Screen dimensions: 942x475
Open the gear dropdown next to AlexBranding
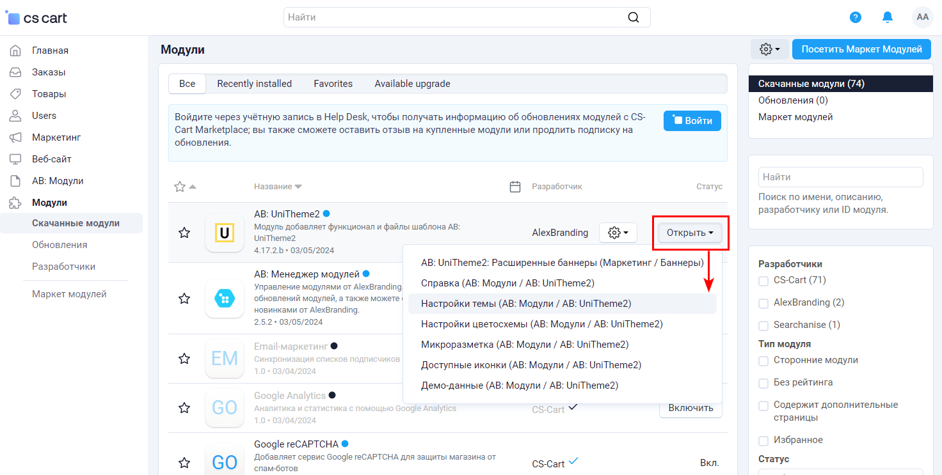(618, 233)
